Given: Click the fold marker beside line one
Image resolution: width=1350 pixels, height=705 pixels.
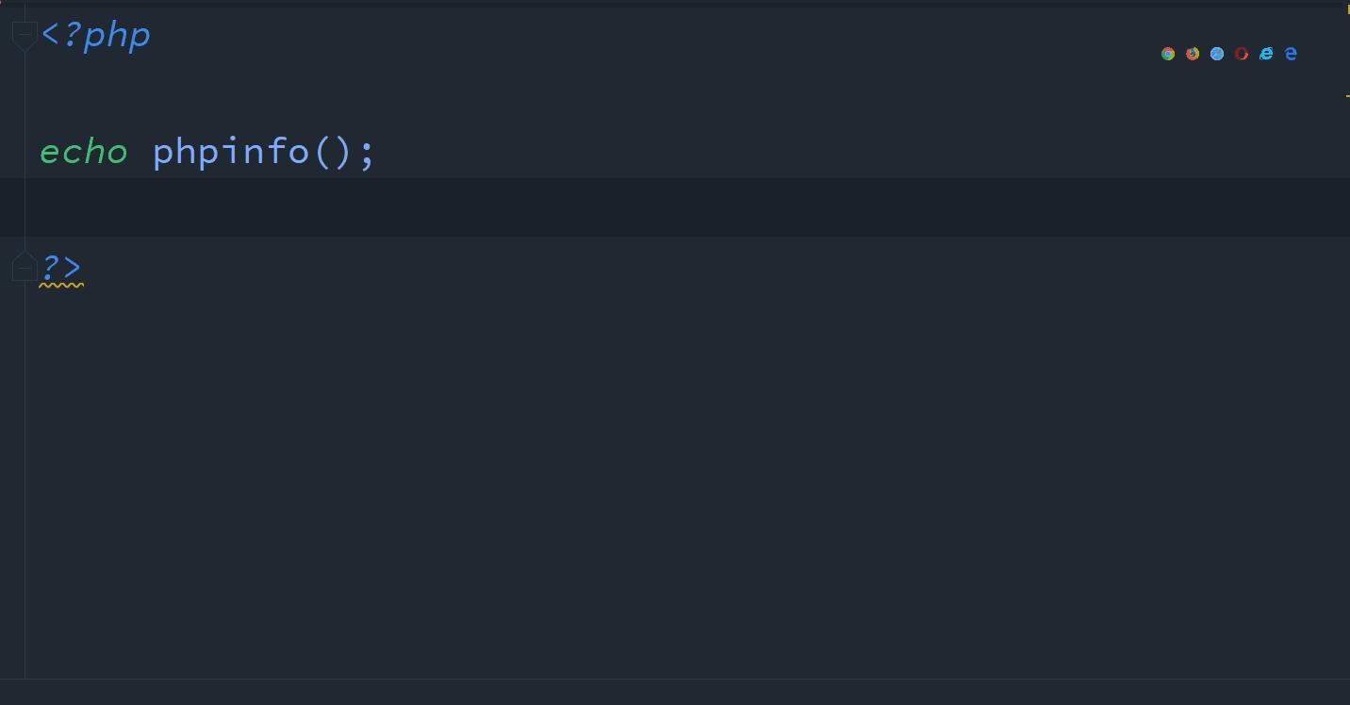Looking at the screenshot, I should pos(25,34).
